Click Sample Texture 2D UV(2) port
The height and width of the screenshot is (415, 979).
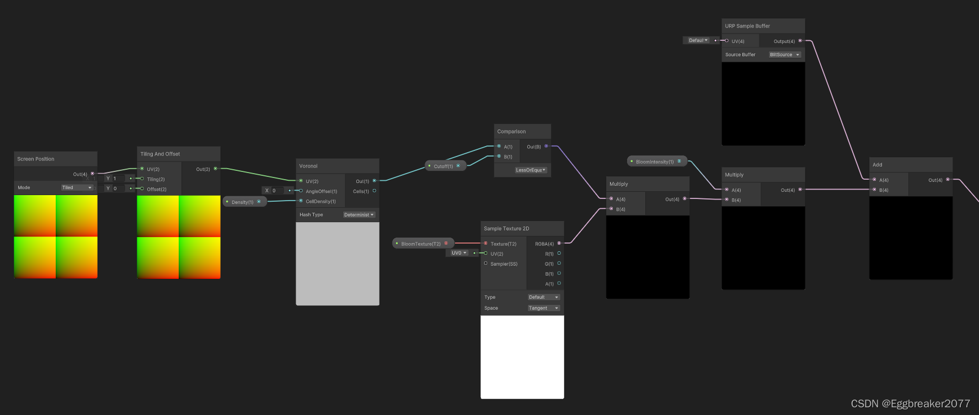click(485, 254)
